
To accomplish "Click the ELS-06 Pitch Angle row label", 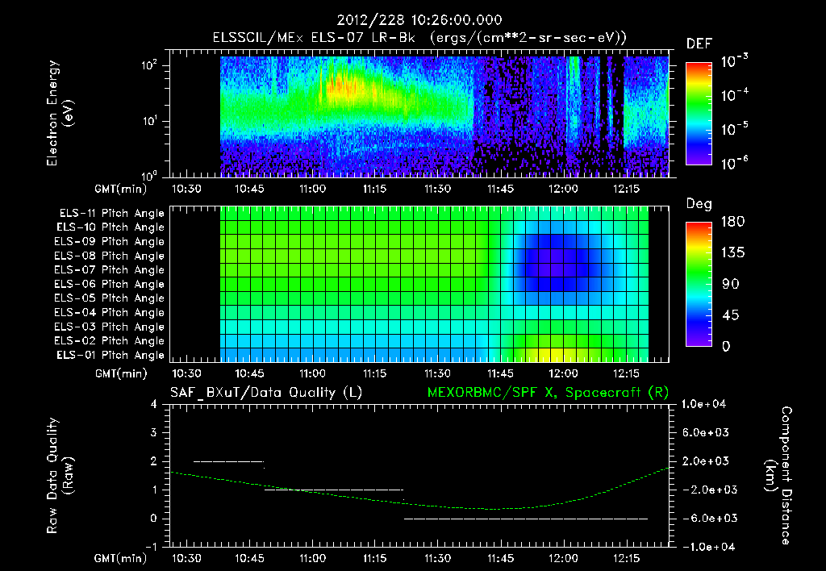I will pyautogui.click(x=110, y=285).
